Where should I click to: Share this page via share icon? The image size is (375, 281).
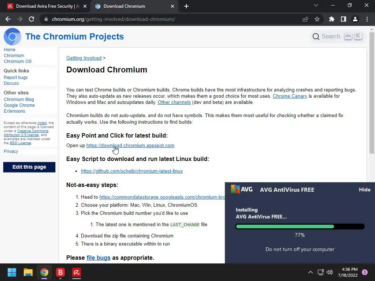click(305, 19)
